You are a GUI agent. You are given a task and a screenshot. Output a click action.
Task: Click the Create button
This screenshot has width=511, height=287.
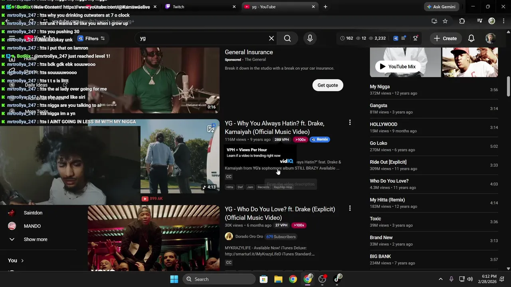[445, 38]
